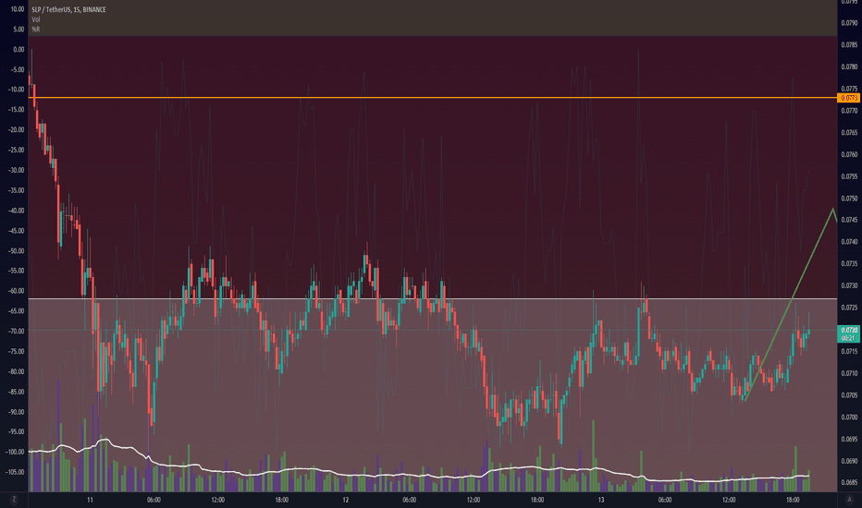Select the %R indicator legend
The height and width of the screenshot is (508, 862).
click(x=36, y=30)
